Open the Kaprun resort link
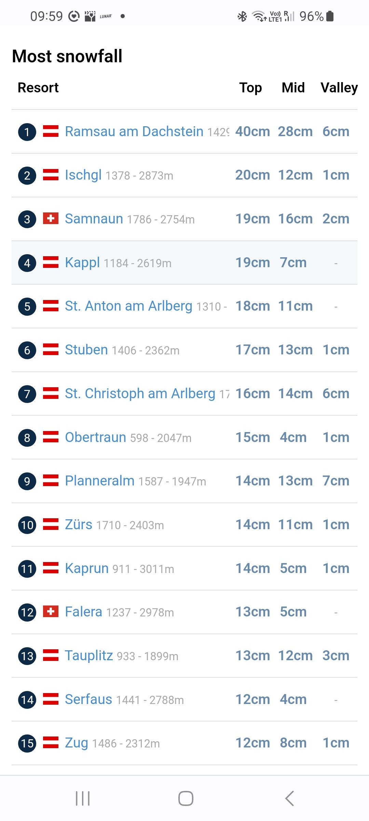This screenshot has height=821, width=369. pos(87,568)
